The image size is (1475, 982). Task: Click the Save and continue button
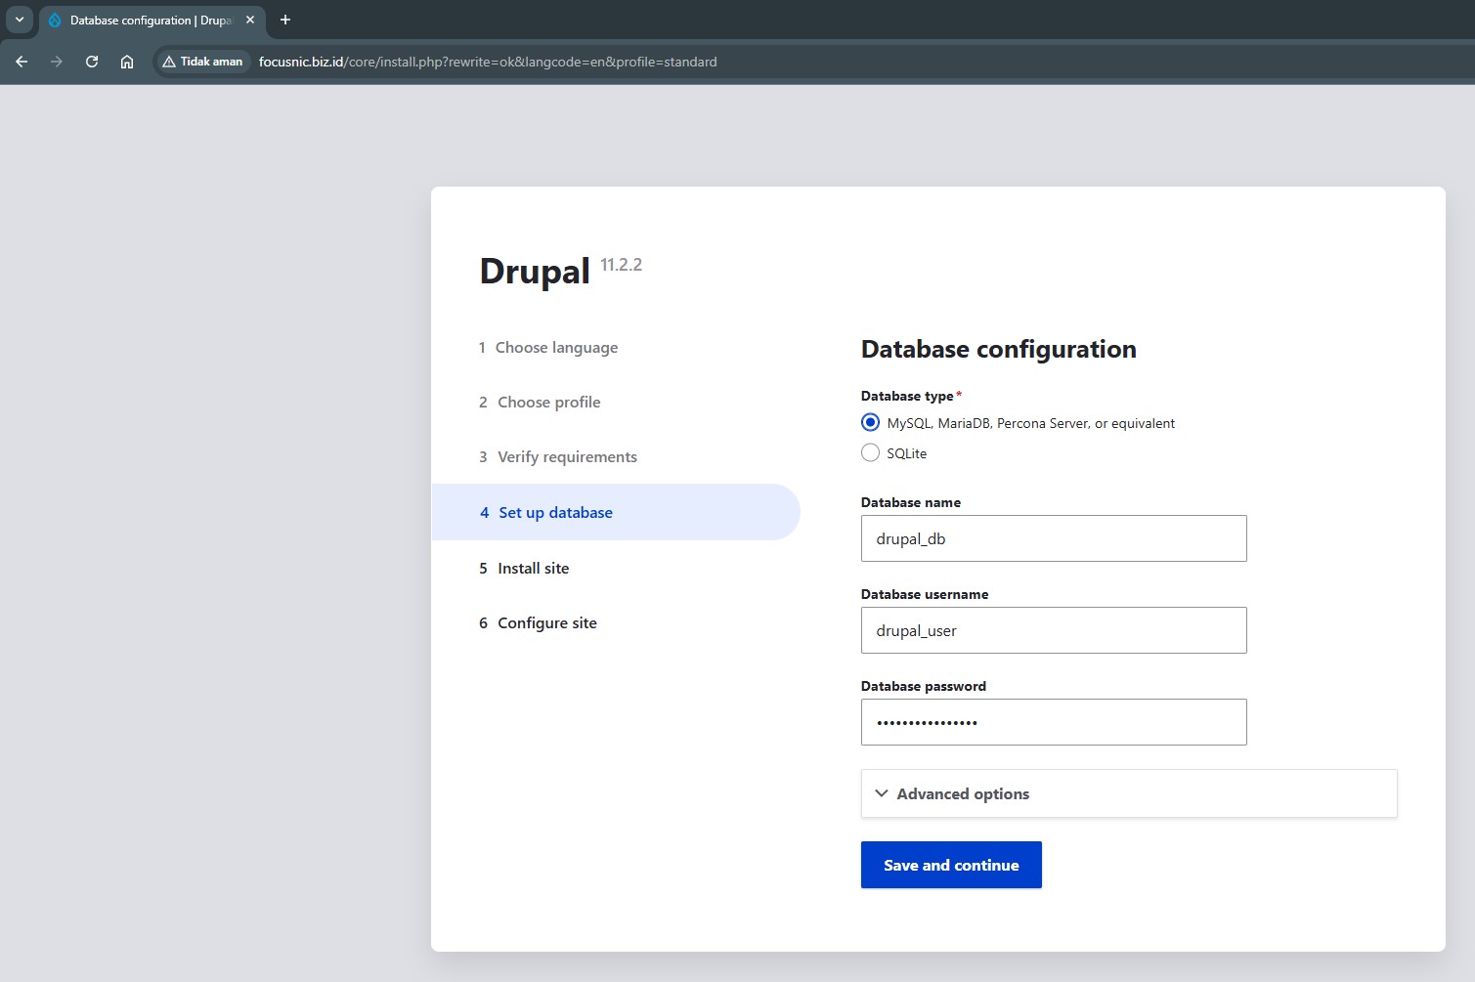(950, 865)
